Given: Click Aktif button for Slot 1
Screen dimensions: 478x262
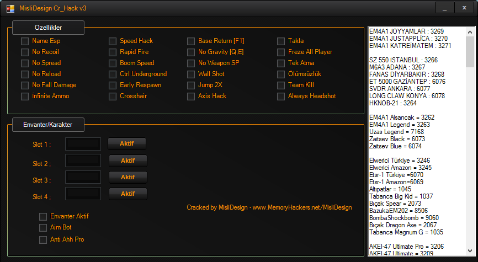Looking at the screenshot, I should click(x=127, y=143).
